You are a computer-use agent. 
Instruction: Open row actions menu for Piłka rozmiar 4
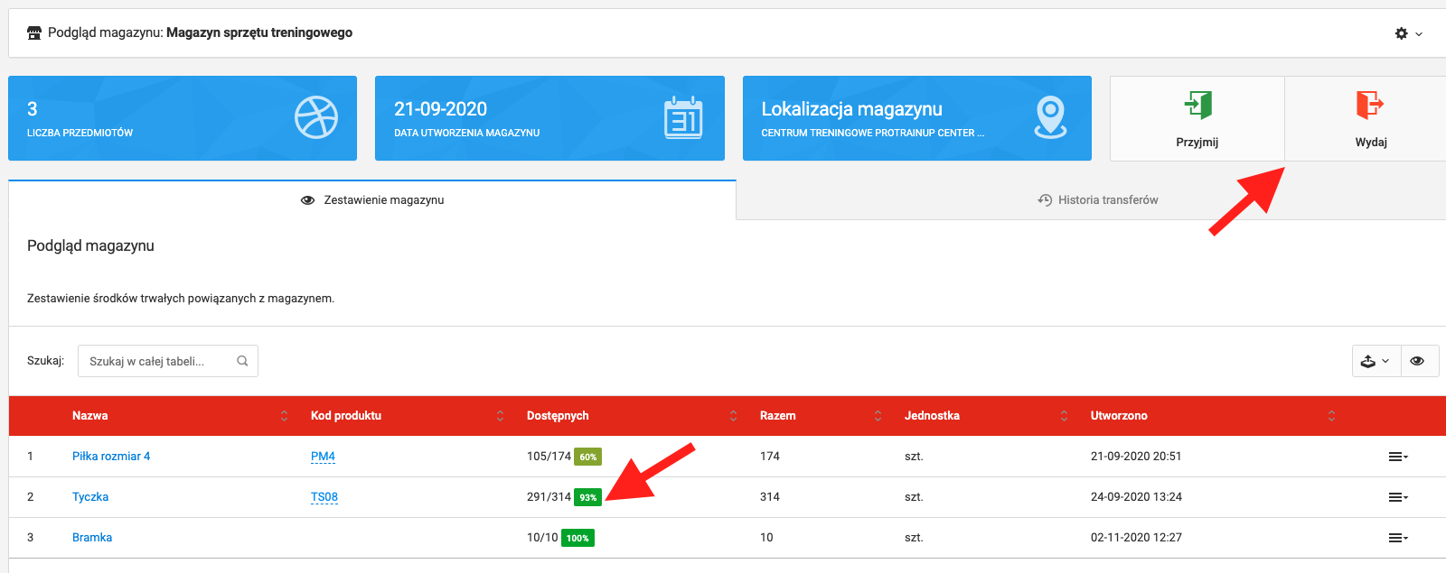[1397, 457]
